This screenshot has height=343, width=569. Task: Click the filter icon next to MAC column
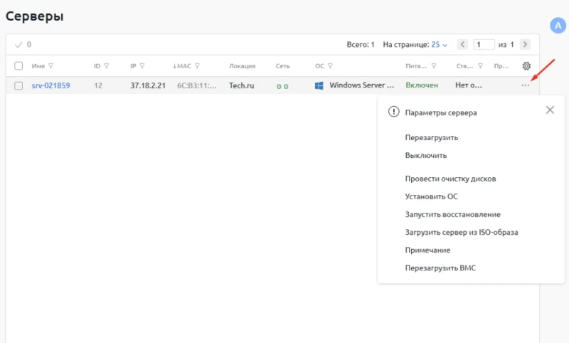coord(197,66)
